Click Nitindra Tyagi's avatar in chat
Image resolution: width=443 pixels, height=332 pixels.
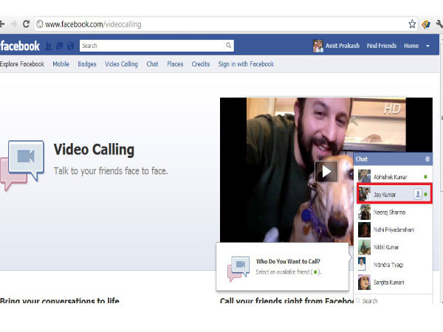pos(362,264)
